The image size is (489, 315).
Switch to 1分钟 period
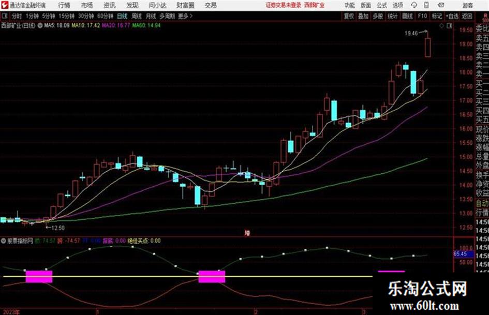coord(32,16)
